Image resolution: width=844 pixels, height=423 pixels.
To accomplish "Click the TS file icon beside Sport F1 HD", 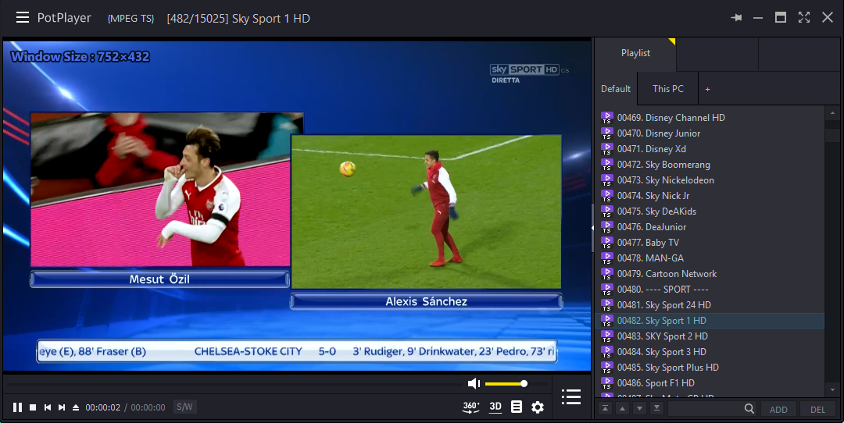I will [607, 382].
